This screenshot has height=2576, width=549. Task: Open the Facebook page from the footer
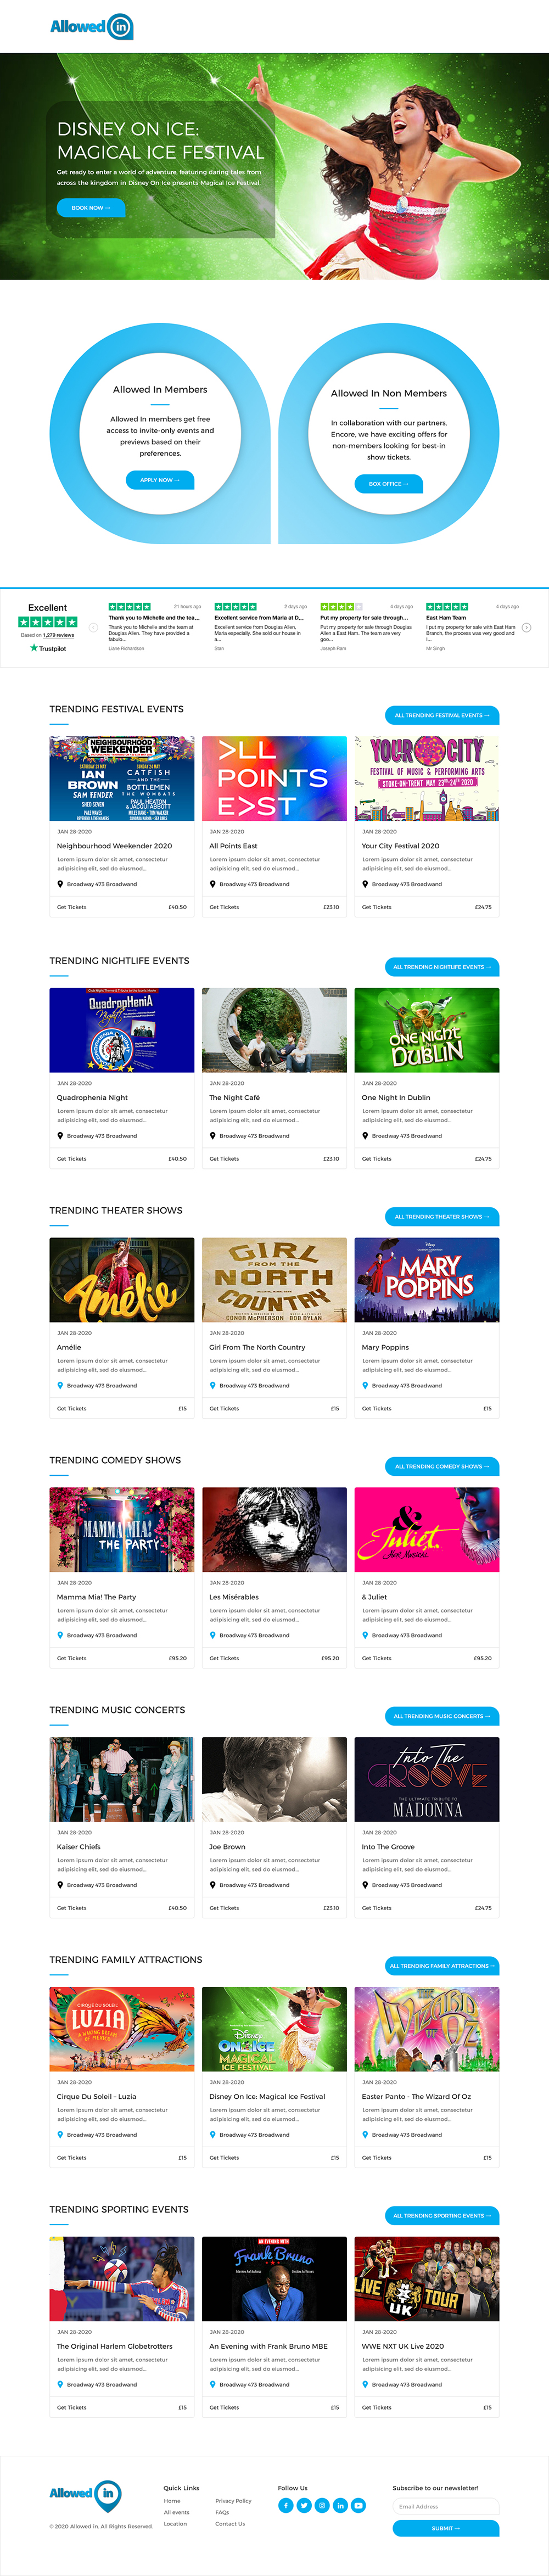[x=285, y=2505]
